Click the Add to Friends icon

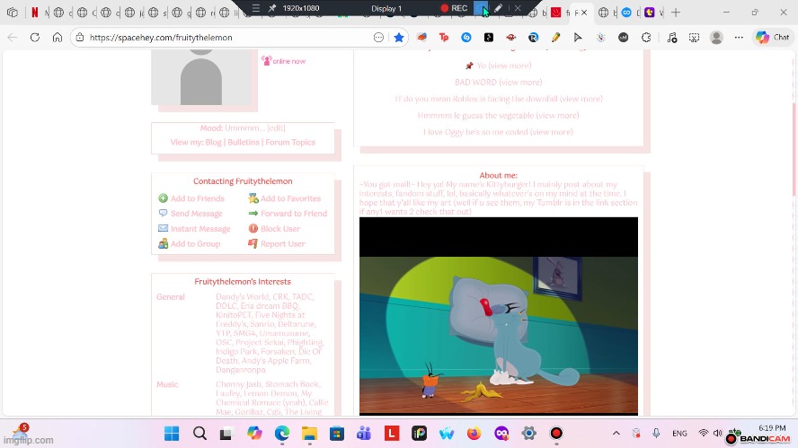[163, 198]
